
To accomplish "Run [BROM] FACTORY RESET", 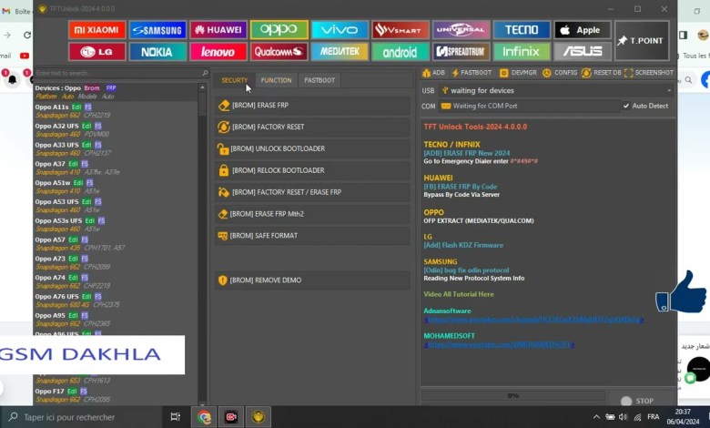I will (312, 127).
